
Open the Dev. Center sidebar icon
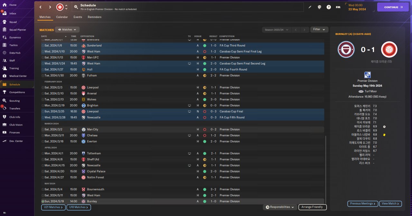[5, 141]
